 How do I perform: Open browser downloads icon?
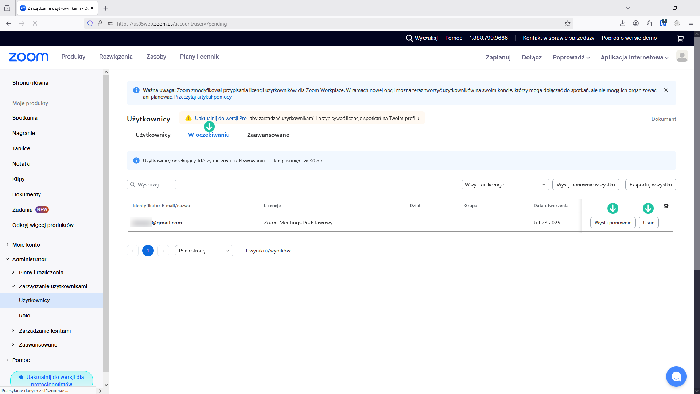(x=622, y=24)
